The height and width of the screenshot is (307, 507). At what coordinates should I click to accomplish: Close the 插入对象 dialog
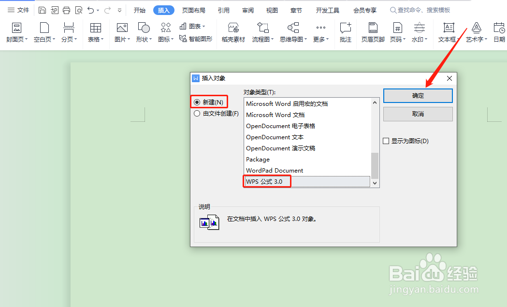click(x=449, y=78)
